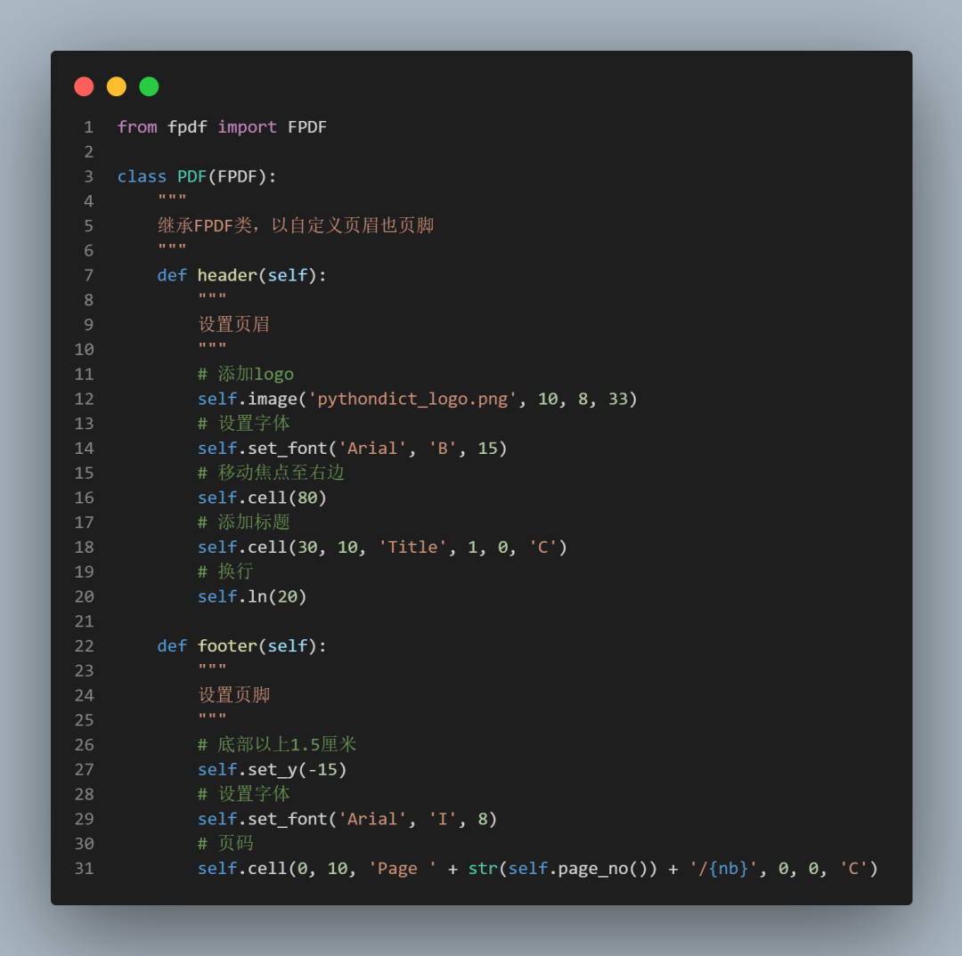Place cursor on 'def header(self):'

point(241,275)
